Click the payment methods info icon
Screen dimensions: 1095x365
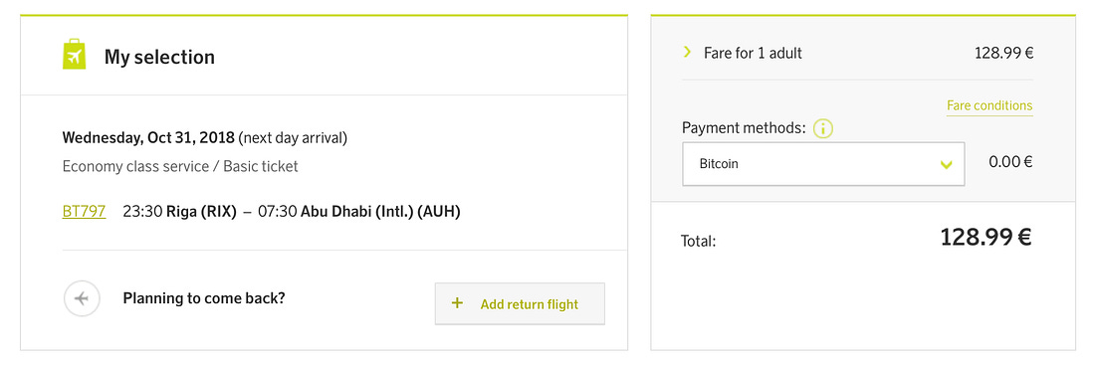pos(823,128)
